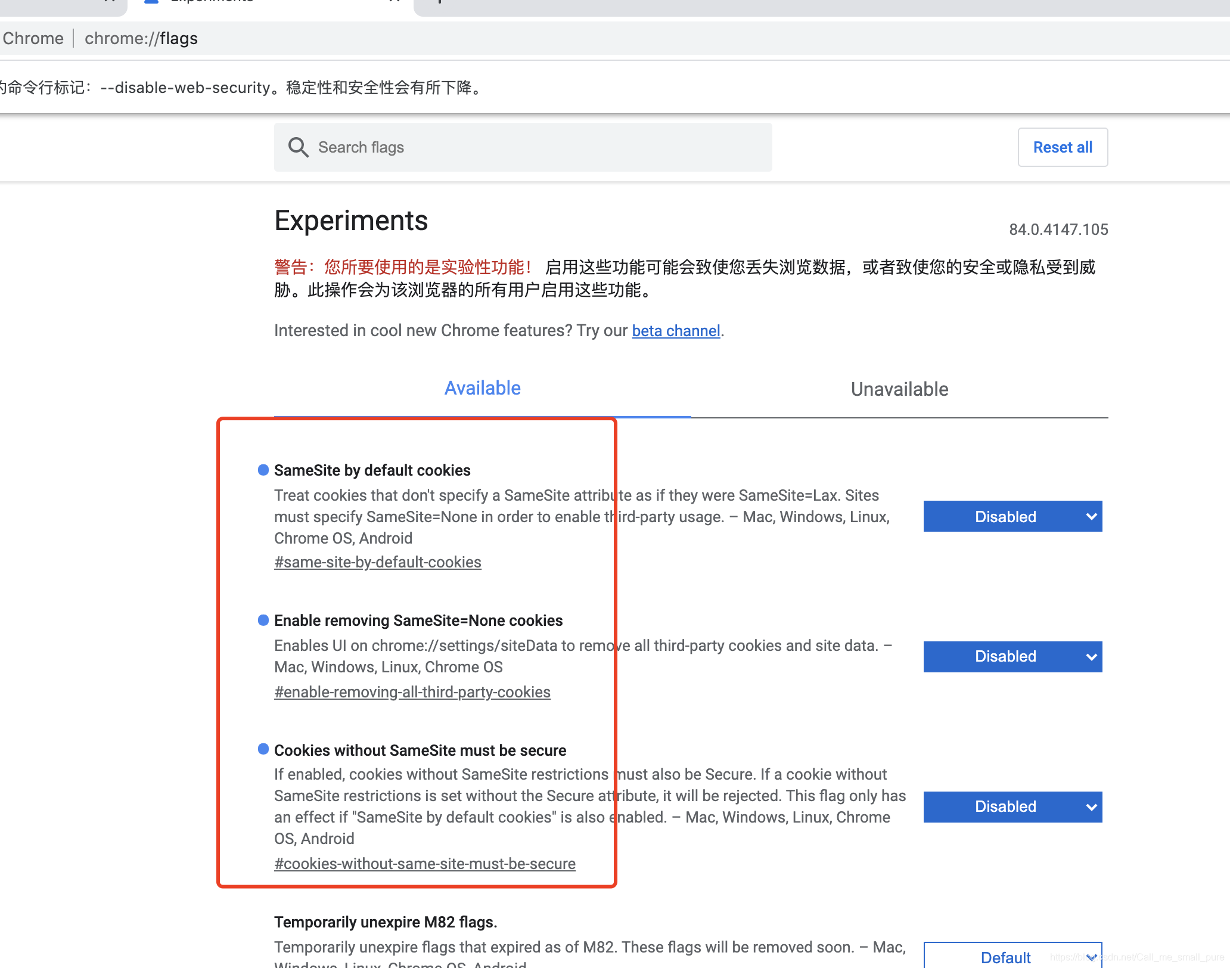1230x968 pixels.
Task: Open the #enable-removing-all-third-party-cookies anchor link
Action: click(x=412, y=693)
